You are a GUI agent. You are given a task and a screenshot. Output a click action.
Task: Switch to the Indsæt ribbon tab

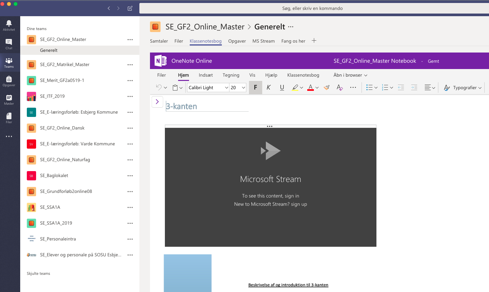[206, 75]
